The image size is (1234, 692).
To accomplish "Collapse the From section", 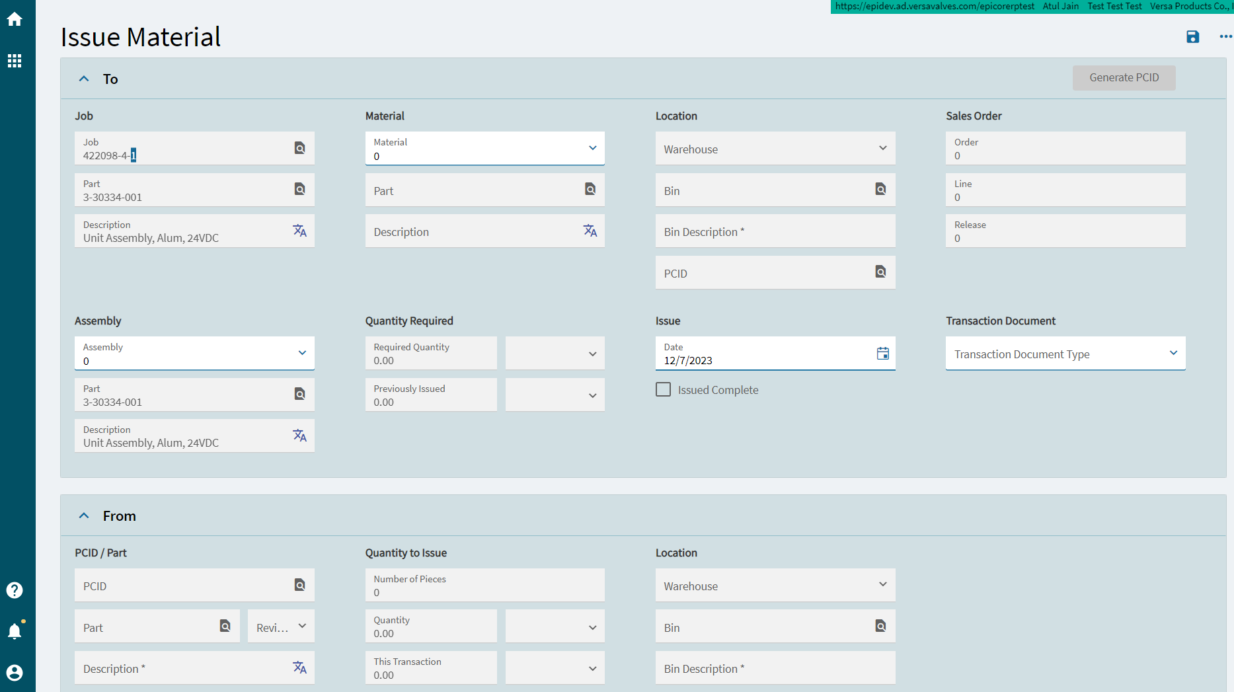I will 84,515.
